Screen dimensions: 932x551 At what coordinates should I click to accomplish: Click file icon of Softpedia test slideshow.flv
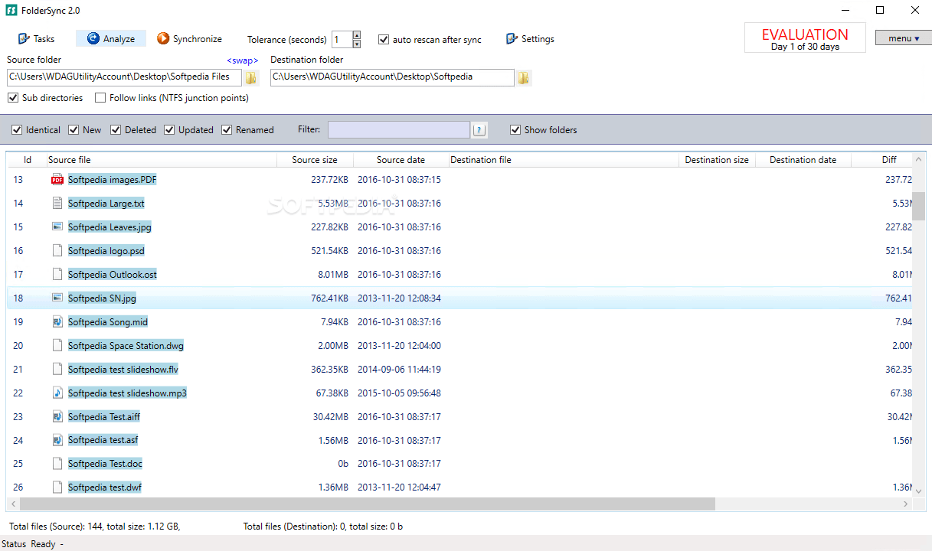click(57, 370)
